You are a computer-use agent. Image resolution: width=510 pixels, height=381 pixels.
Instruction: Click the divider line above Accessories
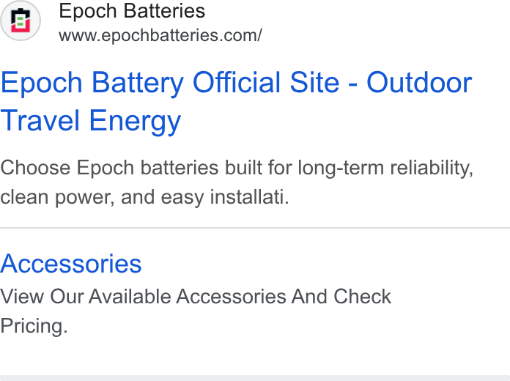255,228
